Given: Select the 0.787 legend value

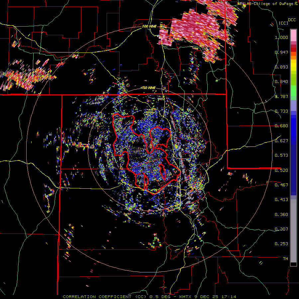Looking at the screenshot, I should pos(281,96).
